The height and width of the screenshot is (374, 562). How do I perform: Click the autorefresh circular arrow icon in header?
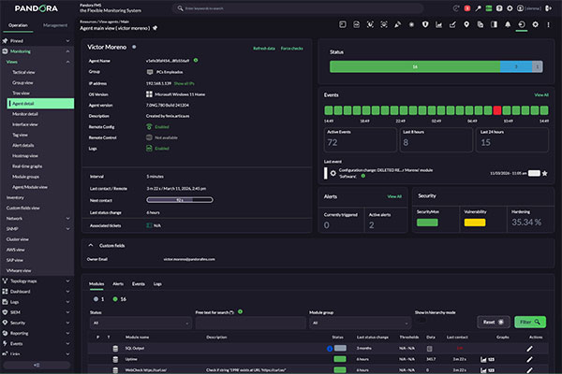(456, 8)
